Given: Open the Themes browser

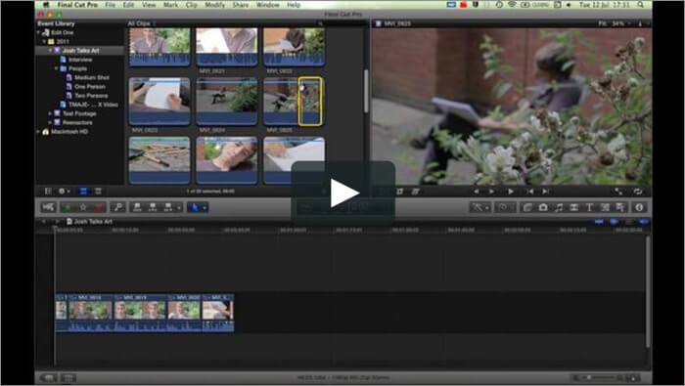Looking at the screenshot, I should pos(619,207).
